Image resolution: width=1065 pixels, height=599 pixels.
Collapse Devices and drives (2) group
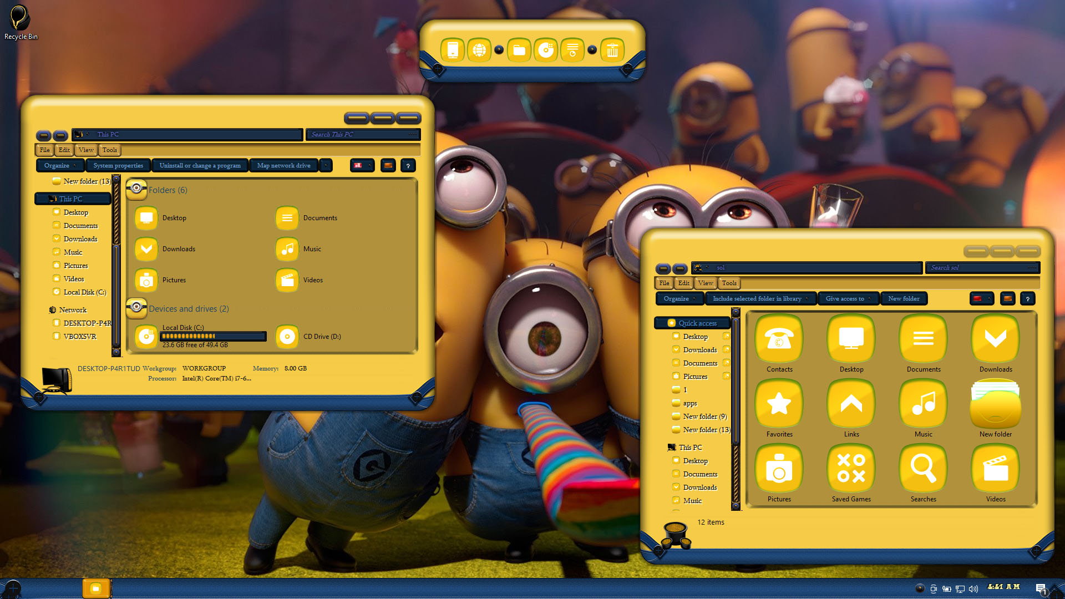click(x=189, y=309)
